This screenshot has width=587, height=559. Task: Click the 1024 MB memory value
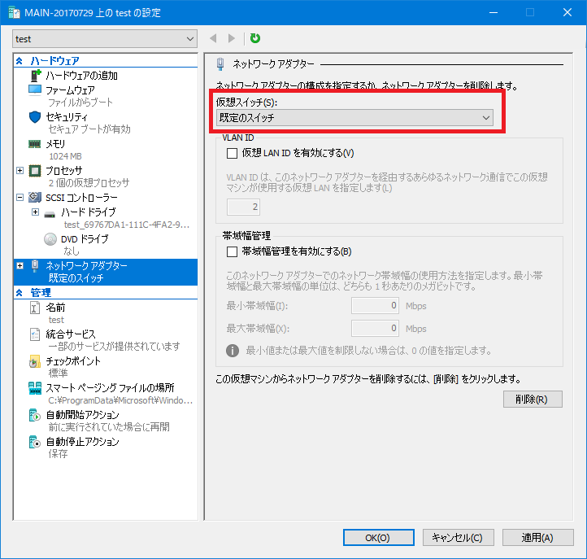65,156
